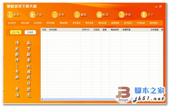Go to the 即时战略 category
169x107 pixels.
pyautogui.click(x=50, y=23)
